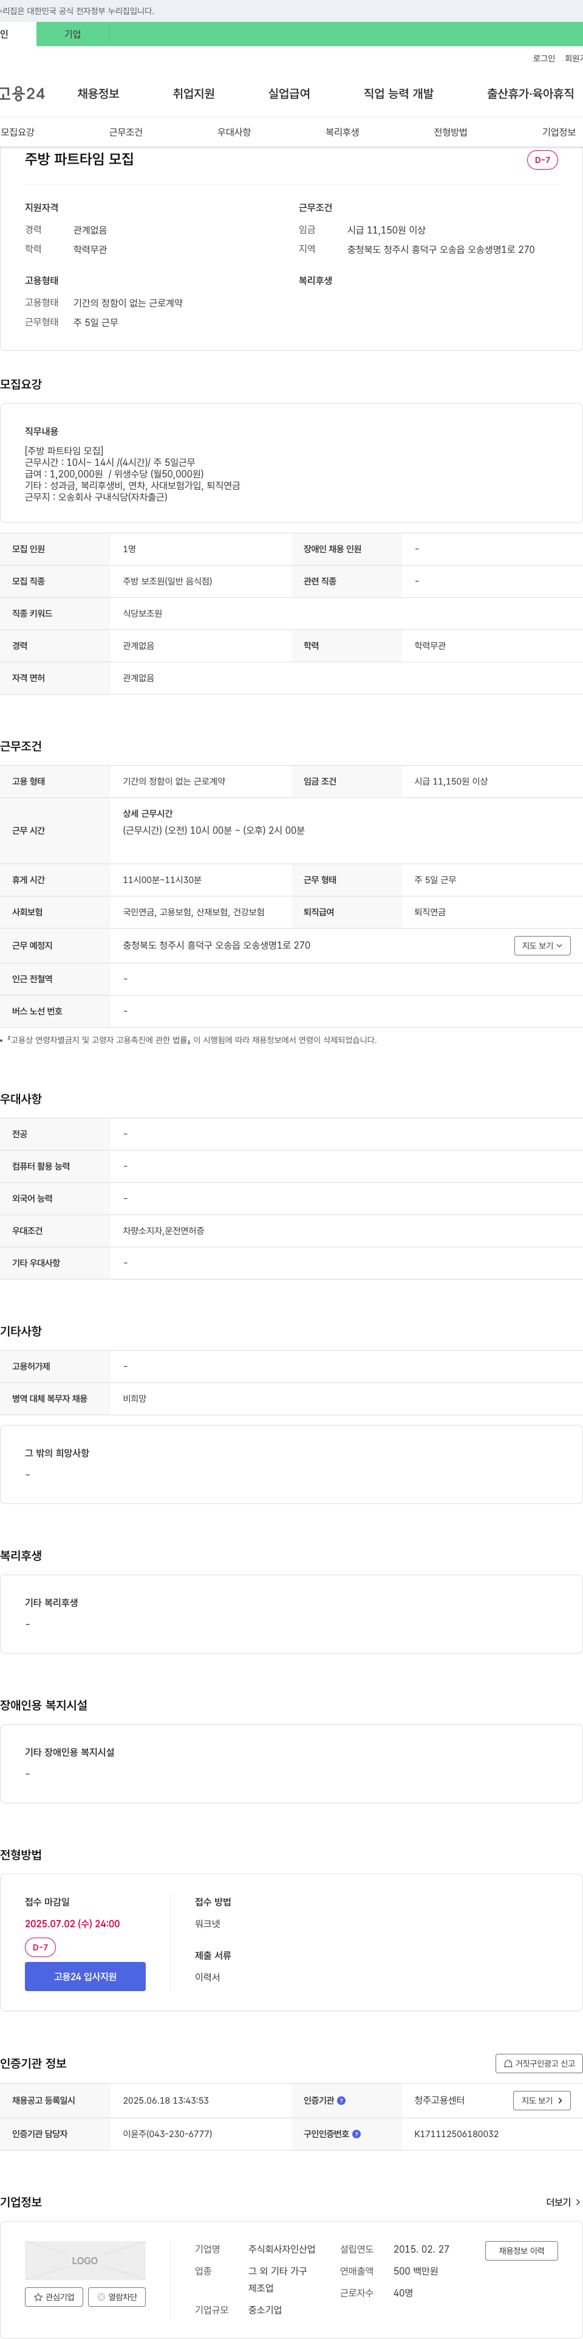583x2339 pixels.
Task: Click the D-7 badge beside job title
Action: [542, 160]
